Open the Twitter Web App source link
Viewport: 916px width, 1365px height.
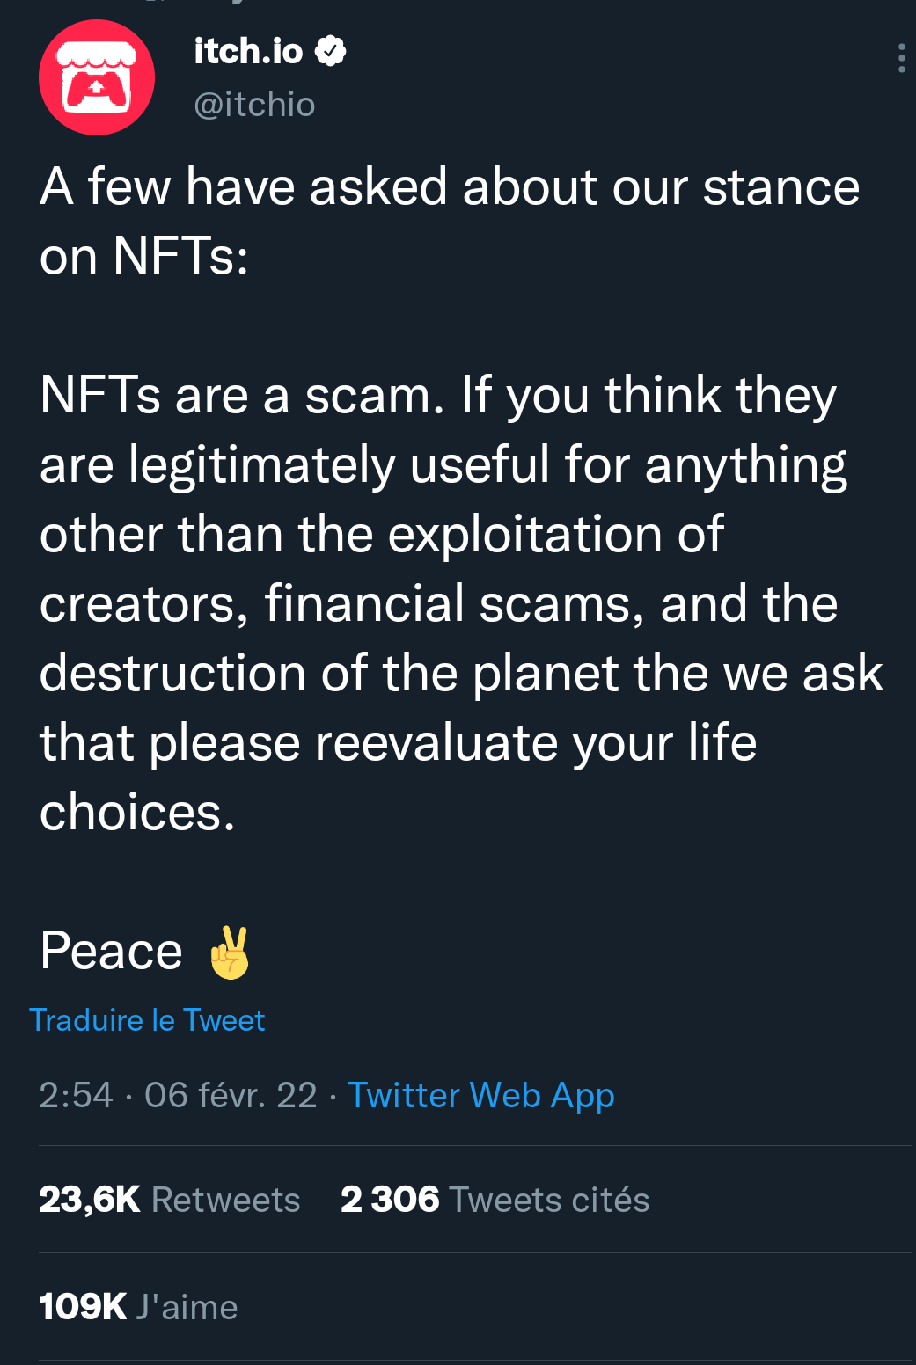click(480, 1096)
